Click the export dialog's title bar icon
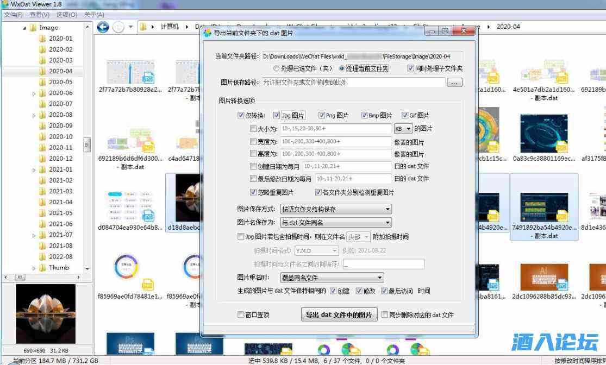The height and width of the screenshot is (365, 606). click(207, 32)
